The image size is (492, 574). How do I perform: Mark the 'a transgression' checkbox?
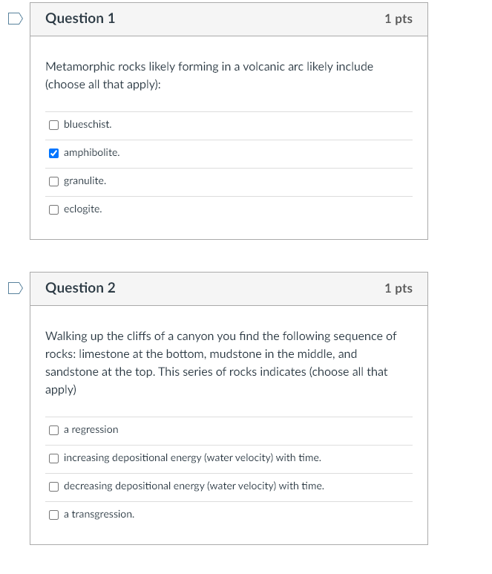point(53,515)
